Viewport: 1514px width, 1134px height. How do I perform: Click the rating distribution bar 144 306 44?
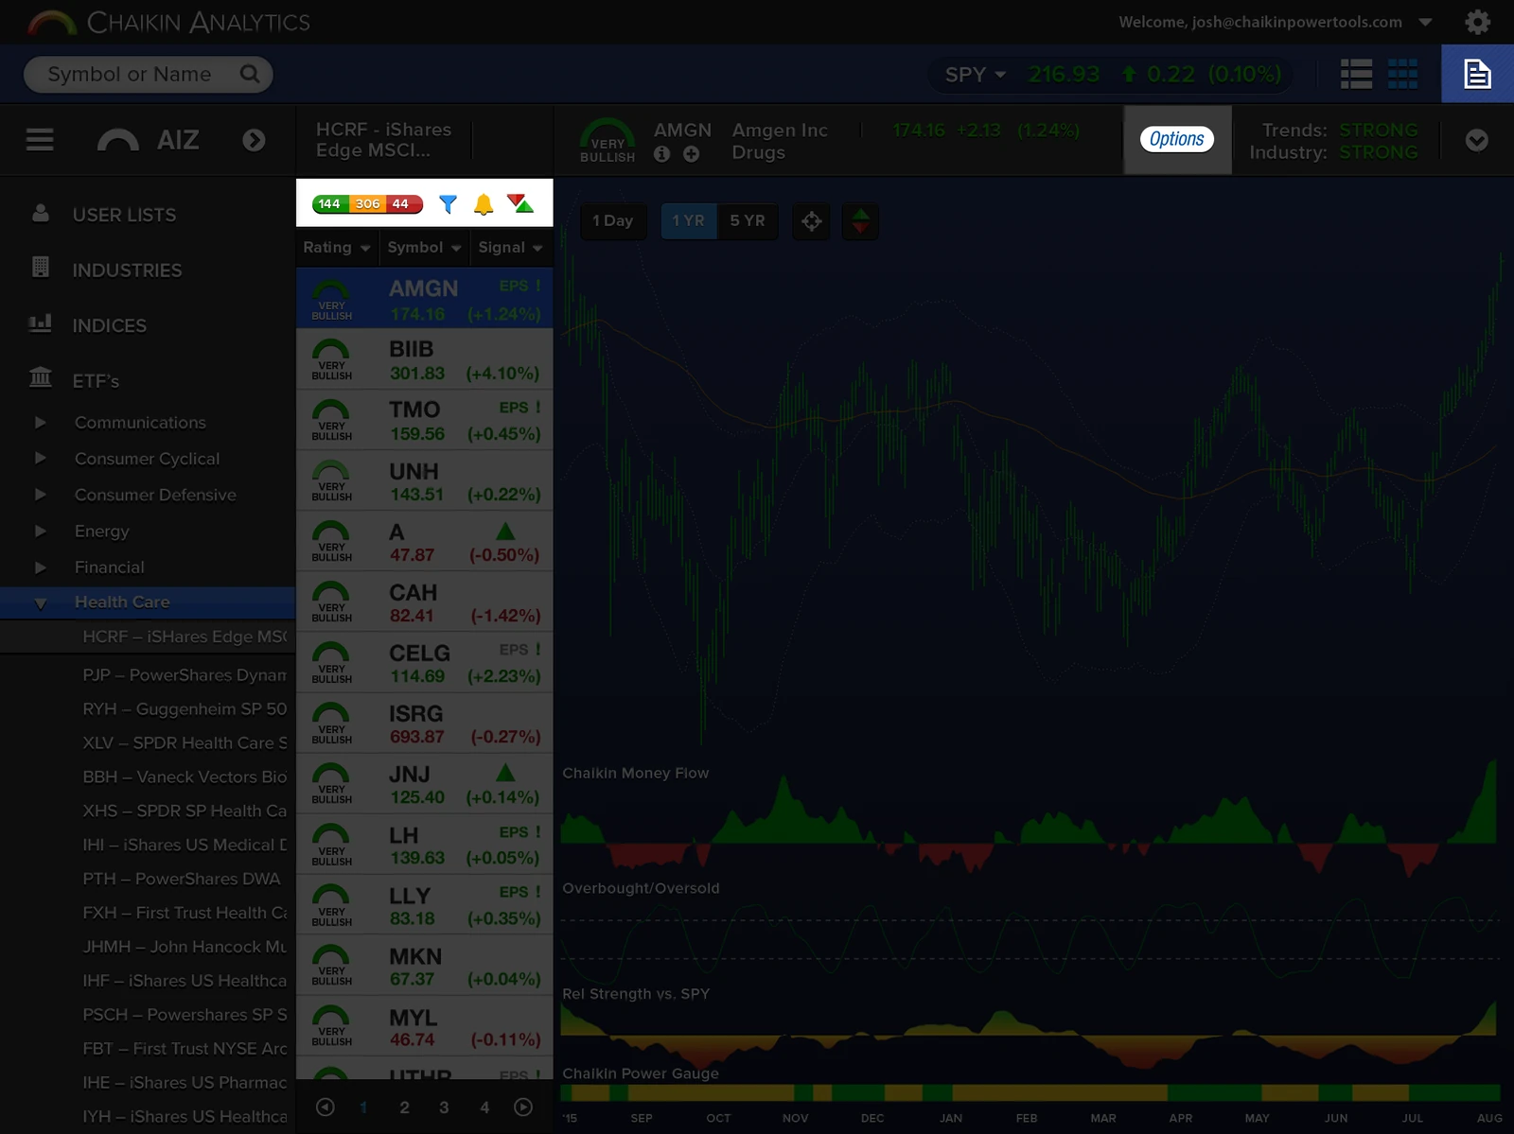coord(367,203)
